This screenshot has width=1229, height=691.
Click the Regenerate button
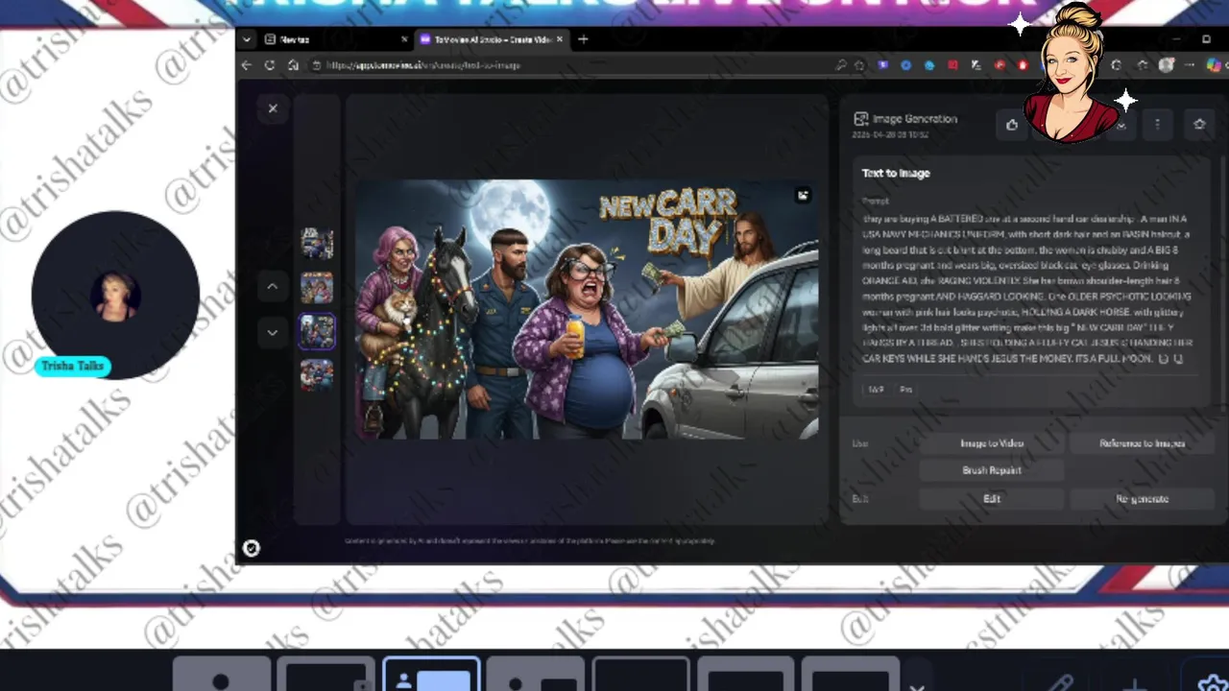click(1142, 499)
